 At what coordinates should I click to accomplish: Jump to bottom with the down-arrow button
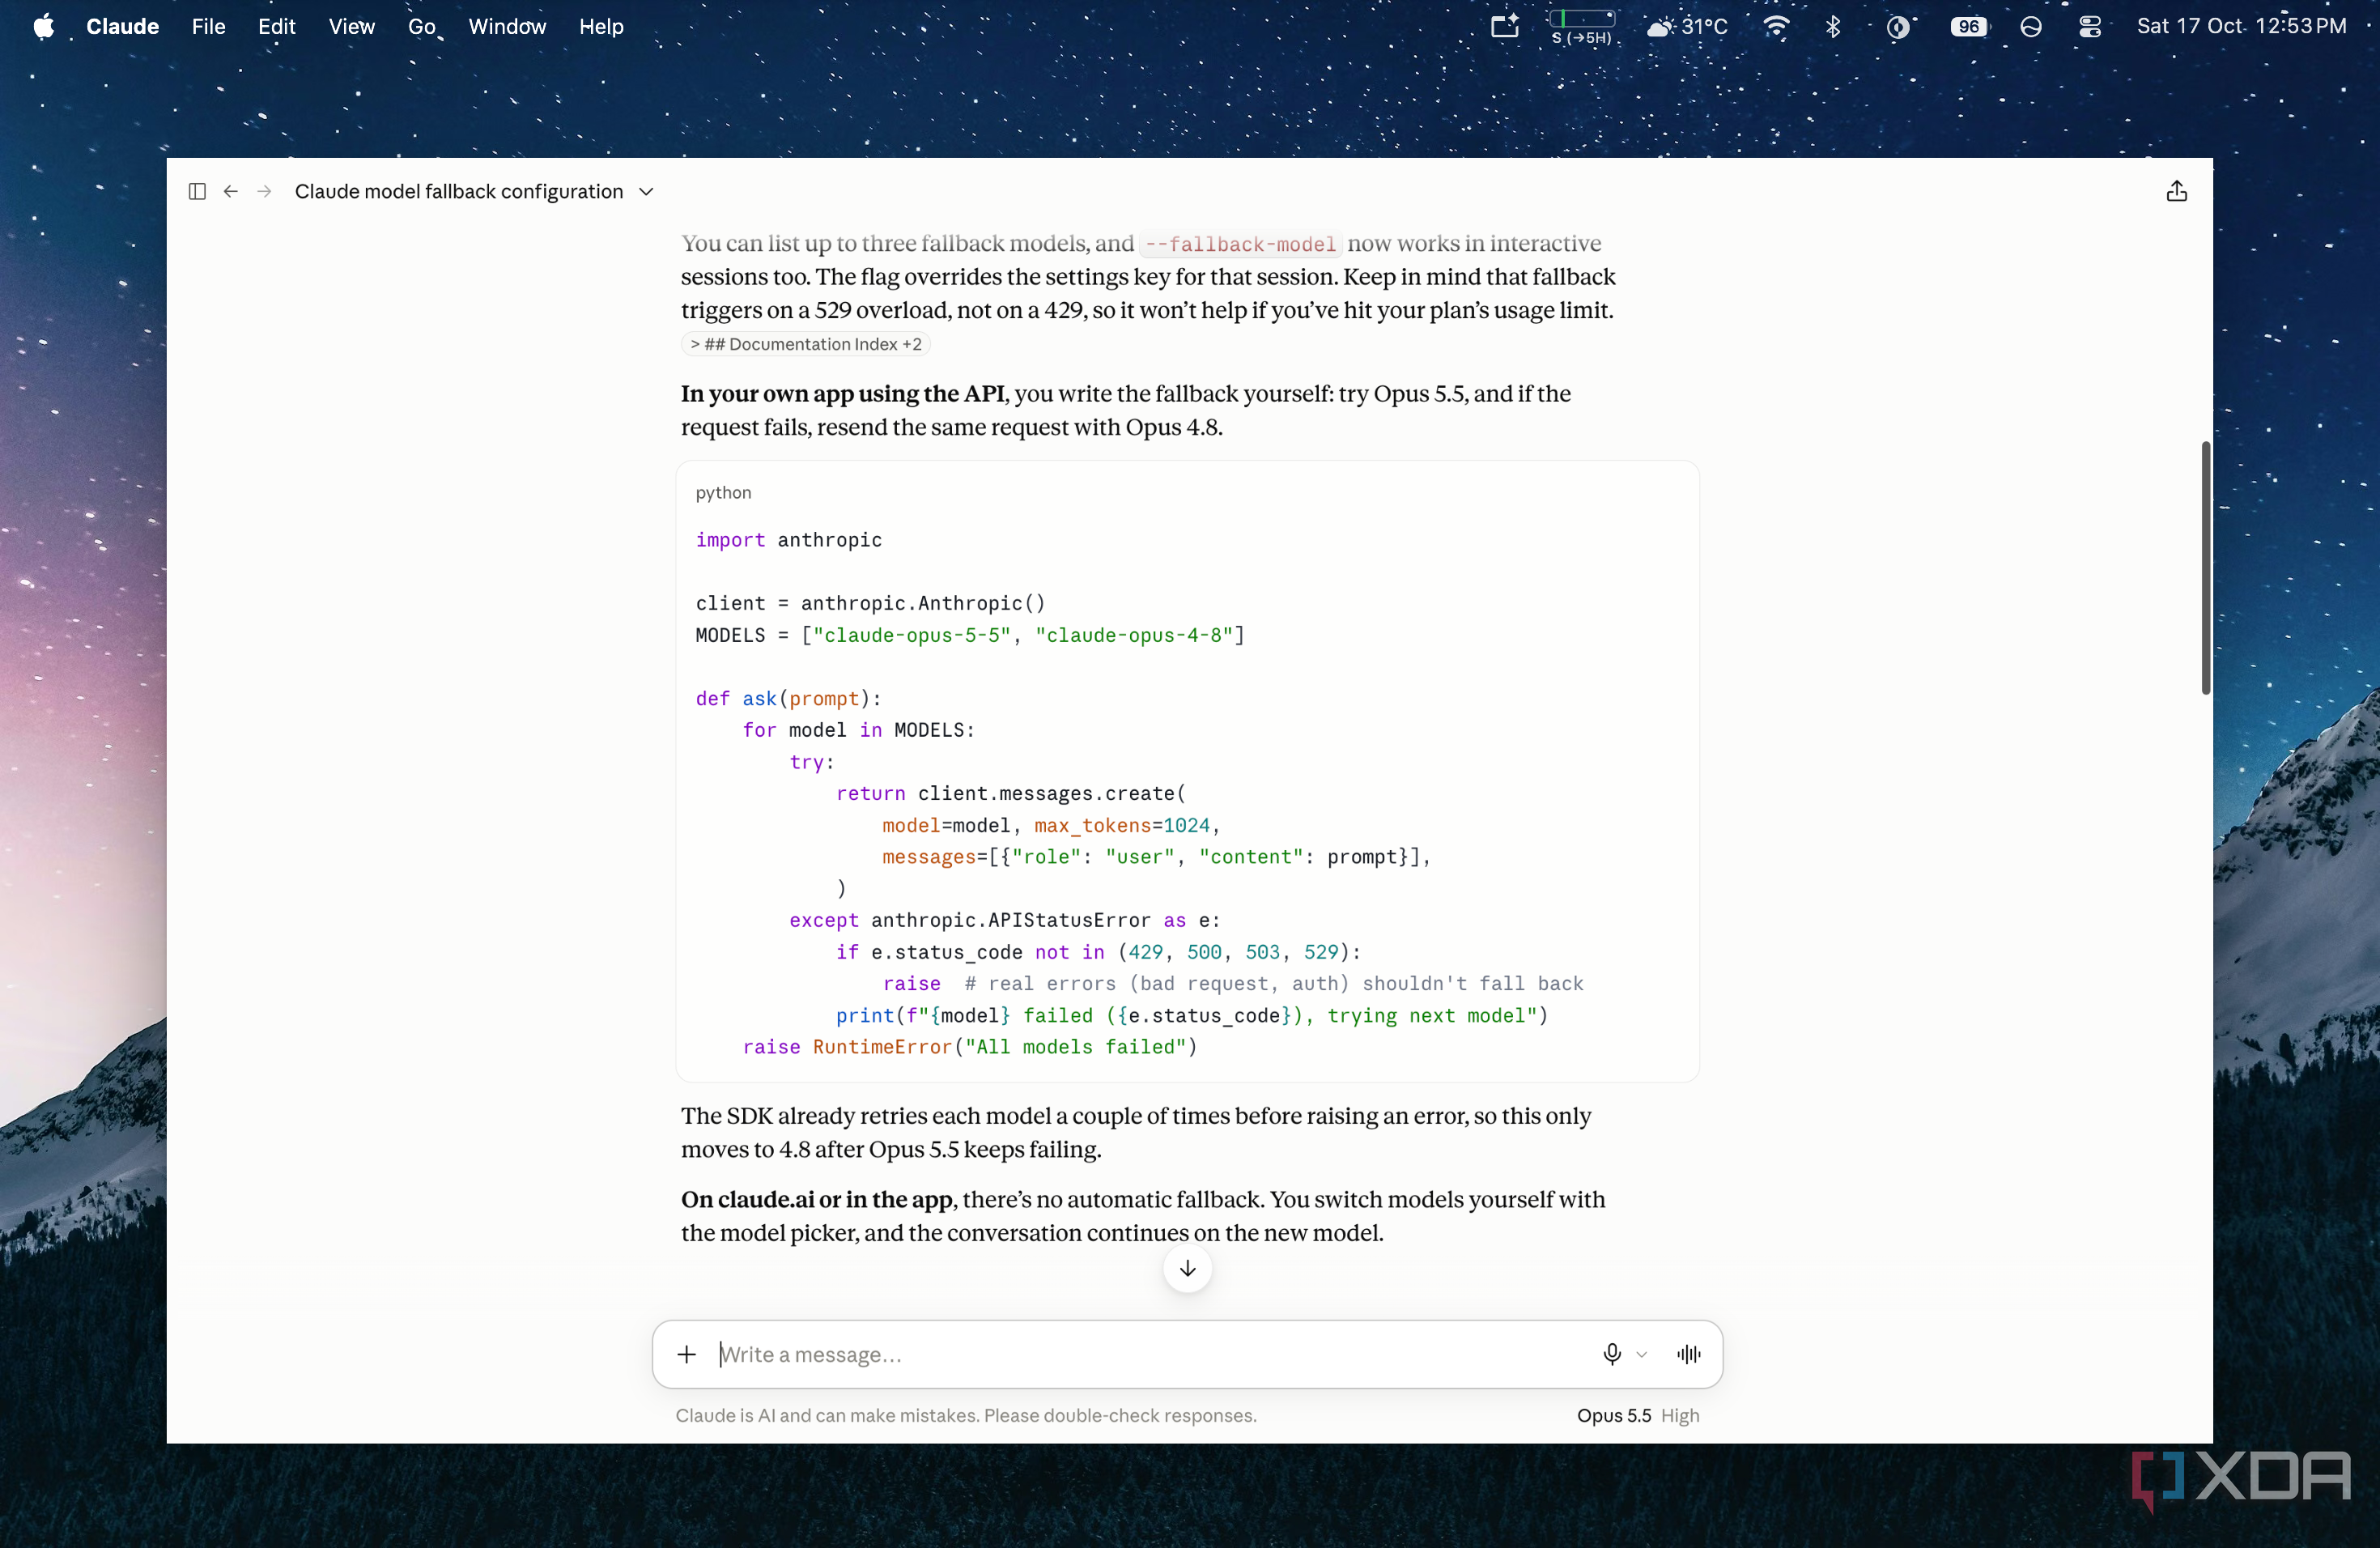point(1187,1268)
